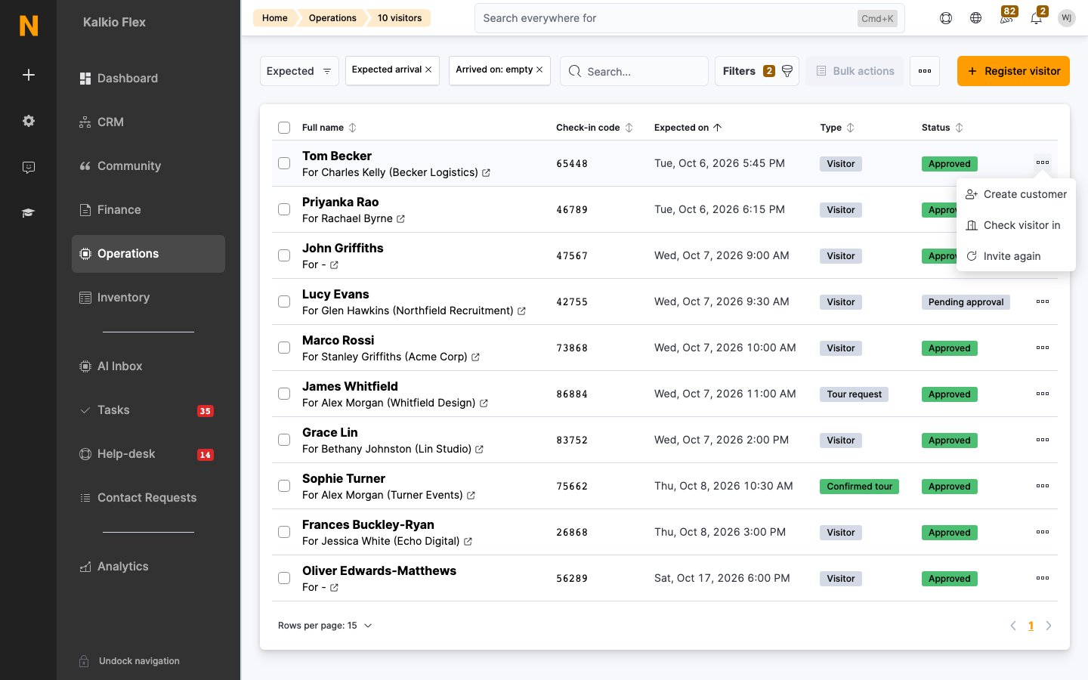Open the globe language icon
The image size is (1088, 680).
click(x=976, y=18)
